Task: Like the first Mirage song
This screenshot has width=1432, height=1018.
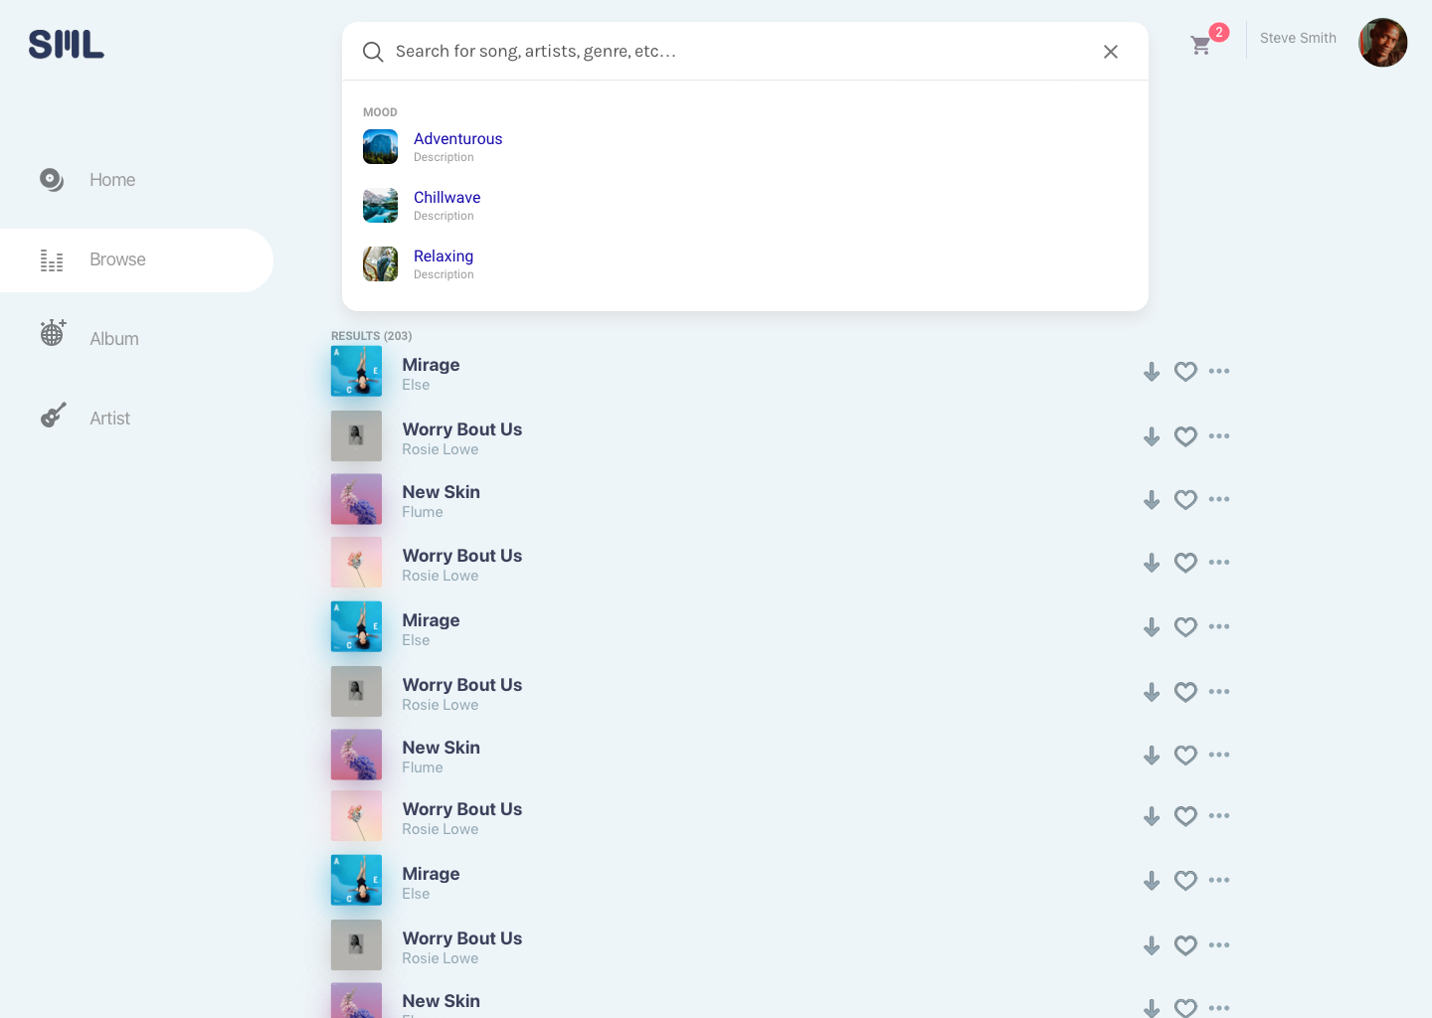Action: point(1185,372)
